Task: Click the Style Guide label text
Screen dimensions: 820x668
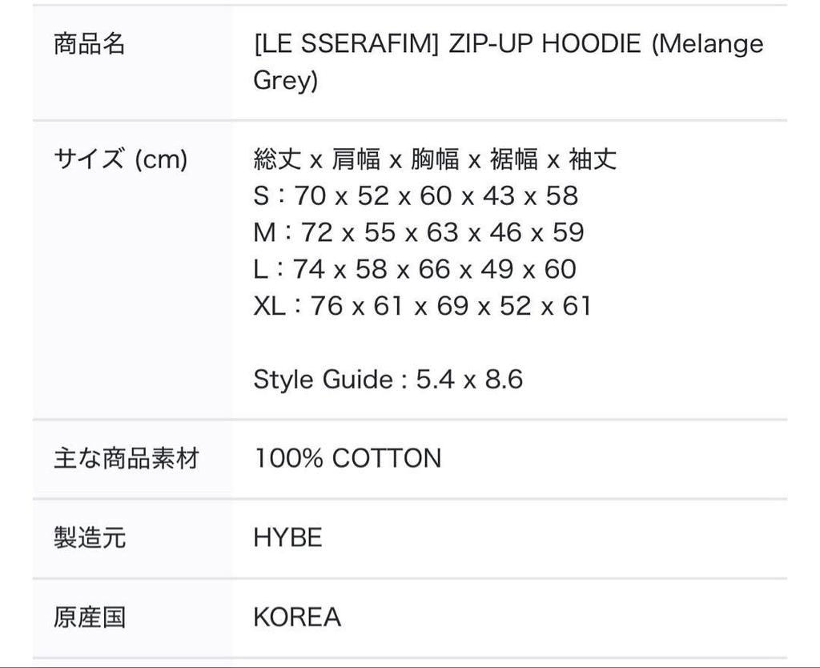Action: pos(323,379)
